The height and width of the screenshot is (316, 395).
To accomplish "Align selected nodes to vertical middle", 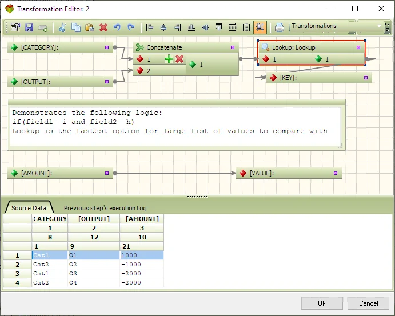I will [x=205, y=27].
